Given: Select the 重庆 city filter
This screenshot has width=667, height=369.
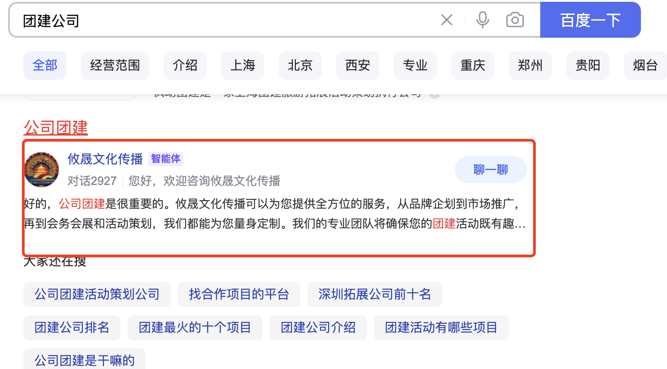Looking at the screenshot, I should 472,66.
